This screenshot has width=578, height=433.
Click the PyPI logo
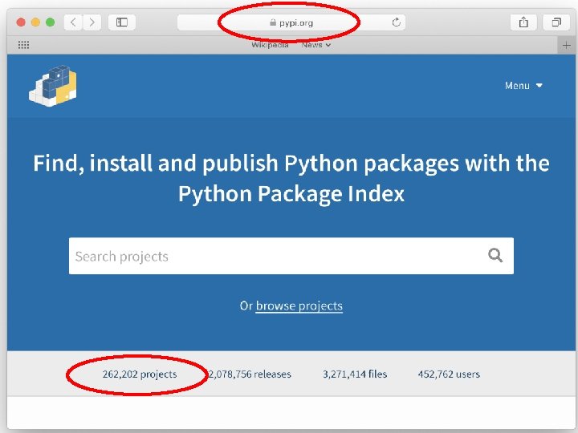point(53,86)
